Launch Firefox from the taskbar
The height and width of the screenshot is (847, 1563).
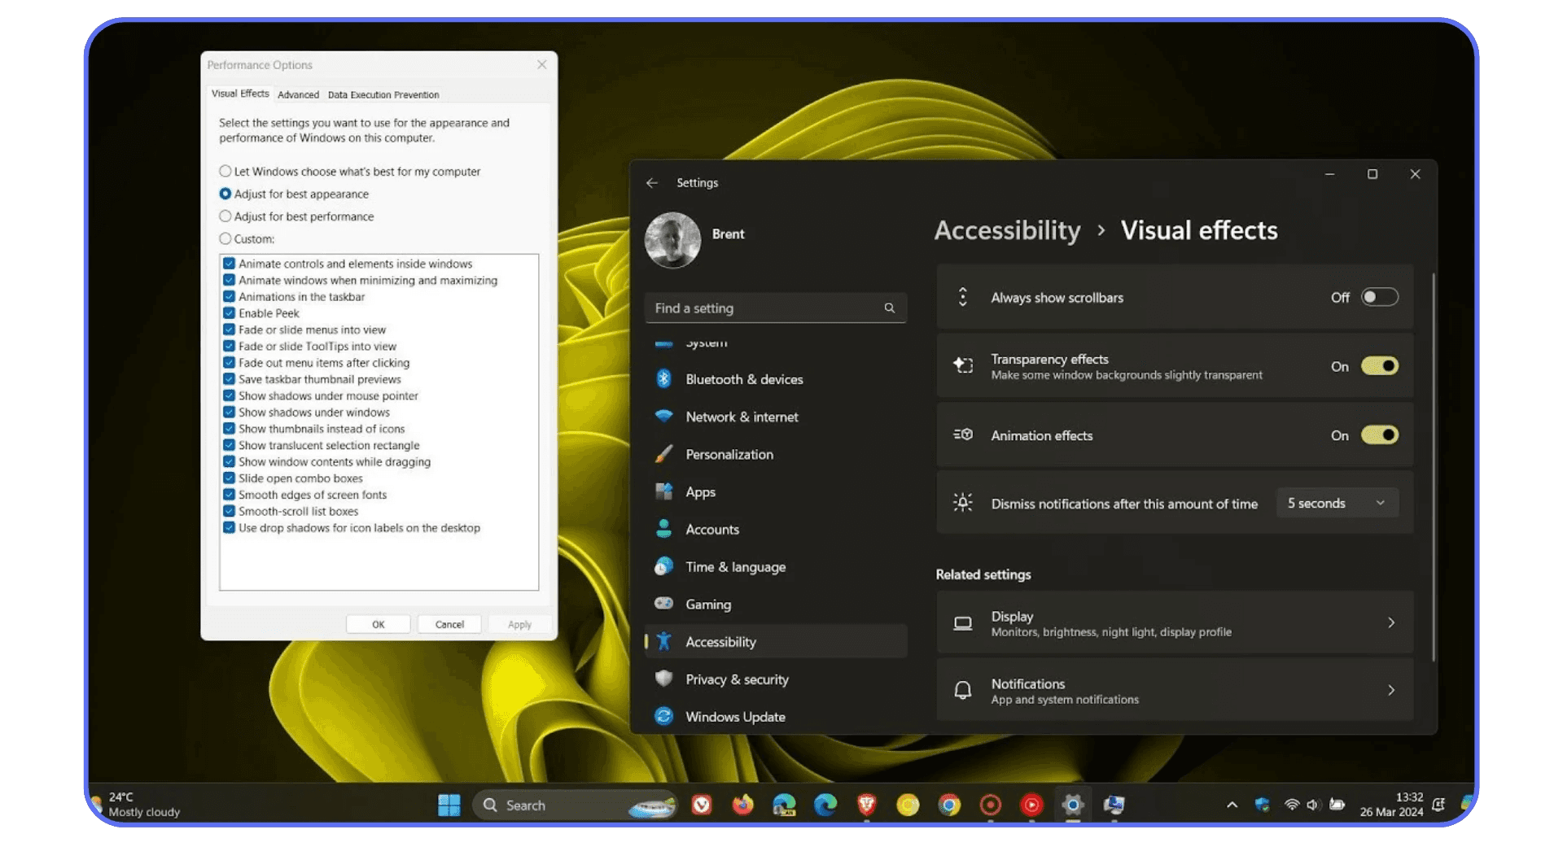point(742,805)
